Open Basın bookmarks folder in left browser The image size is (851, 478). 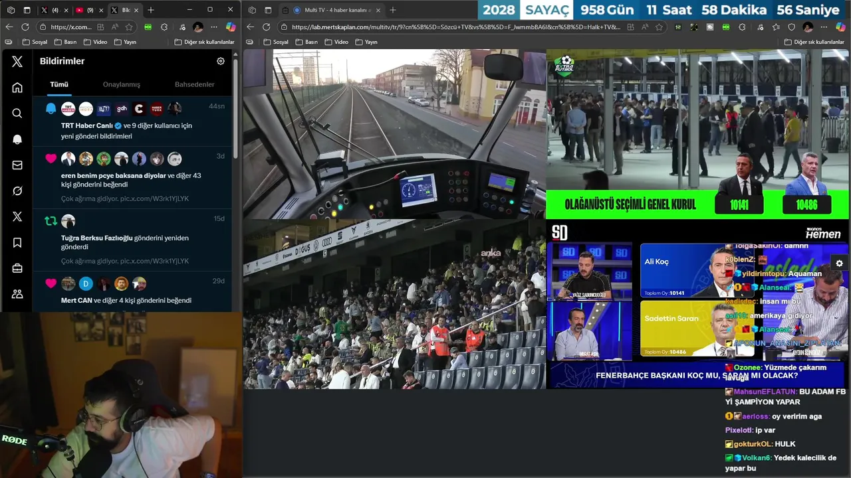[x=66, y=42]
